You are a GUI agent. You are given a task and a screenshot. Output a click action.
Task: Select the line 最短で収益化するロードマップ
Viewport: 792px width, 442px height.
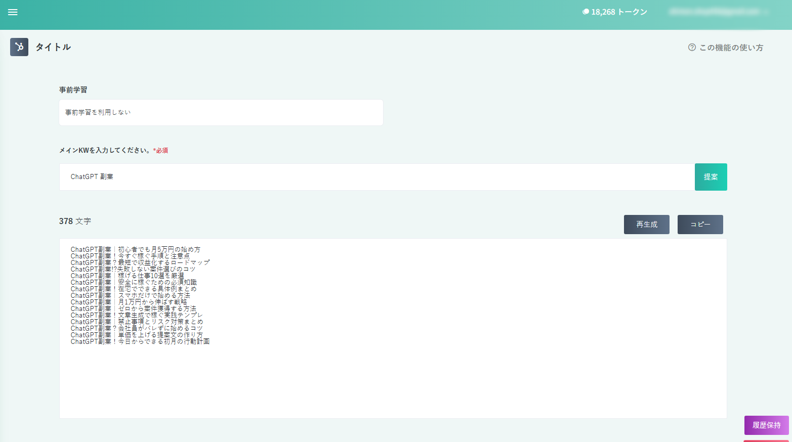coord(140,263)
